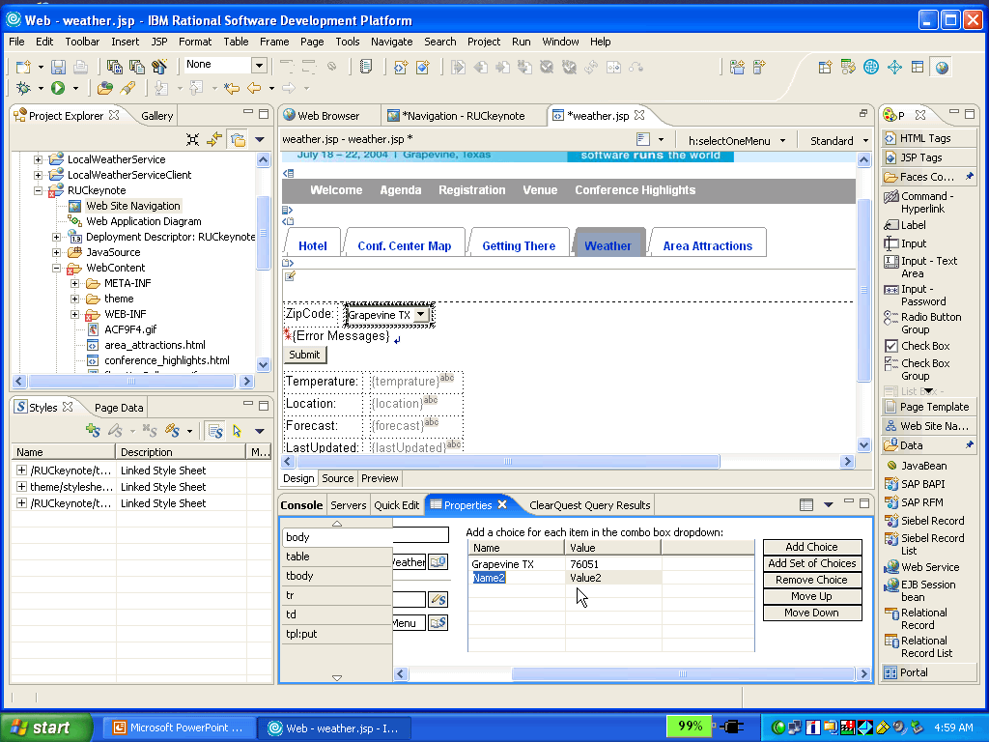Click the Project Explorer horizontal scrollbar

click(x=132, y=381)
